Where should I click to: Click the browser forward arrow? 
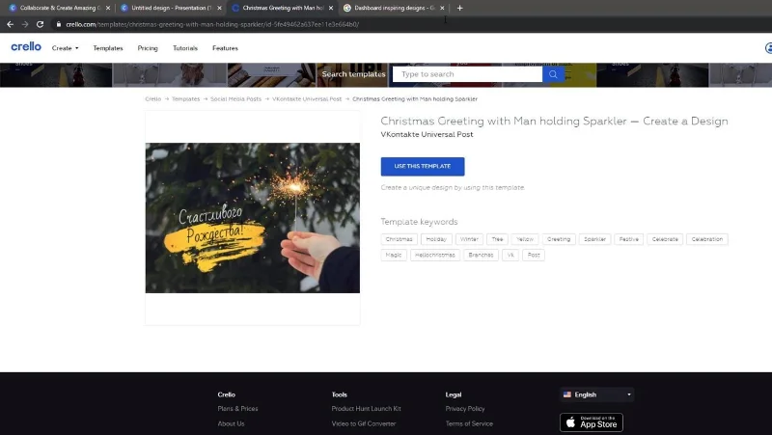point(25,24)
